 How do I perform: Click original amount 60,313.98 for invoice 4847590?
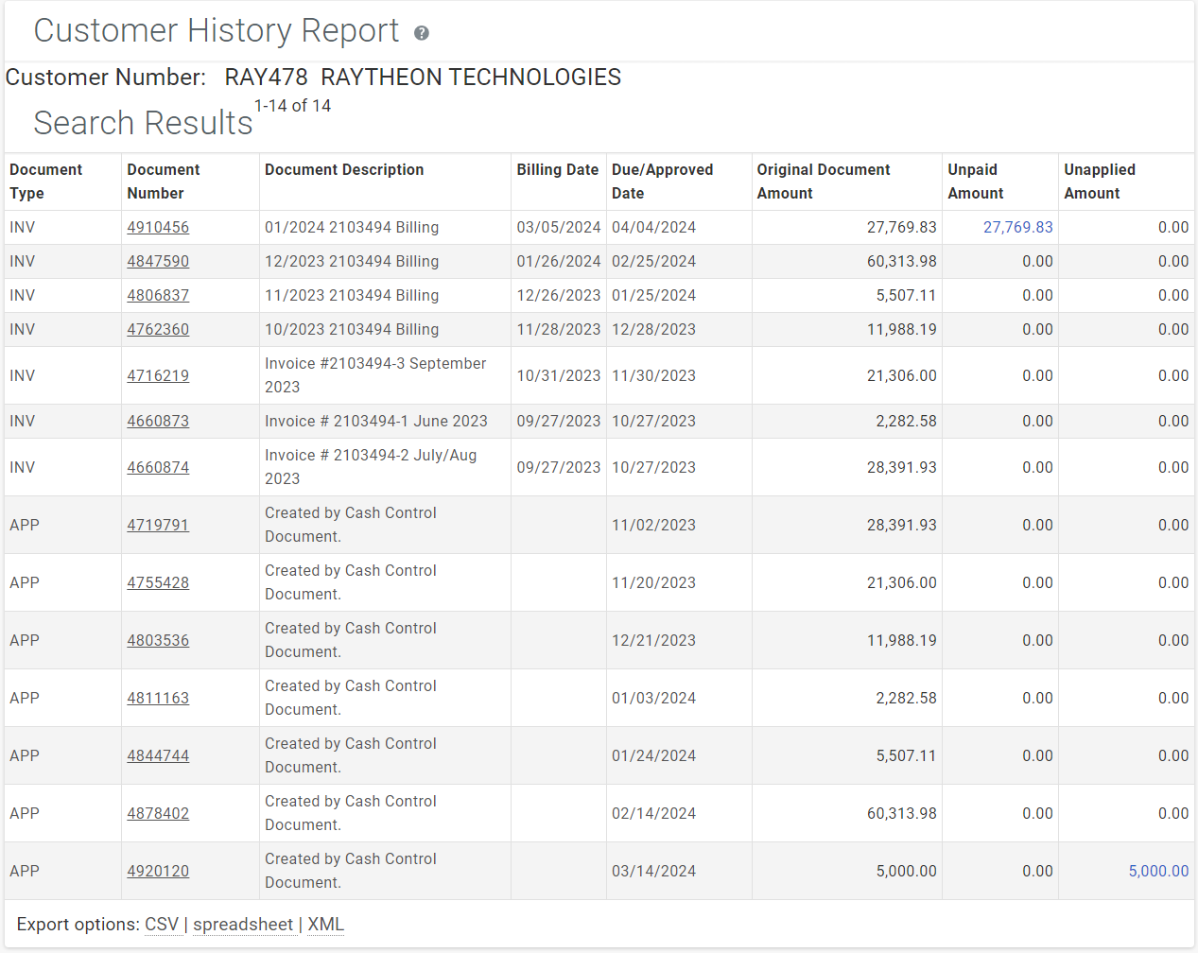[901, 261]
